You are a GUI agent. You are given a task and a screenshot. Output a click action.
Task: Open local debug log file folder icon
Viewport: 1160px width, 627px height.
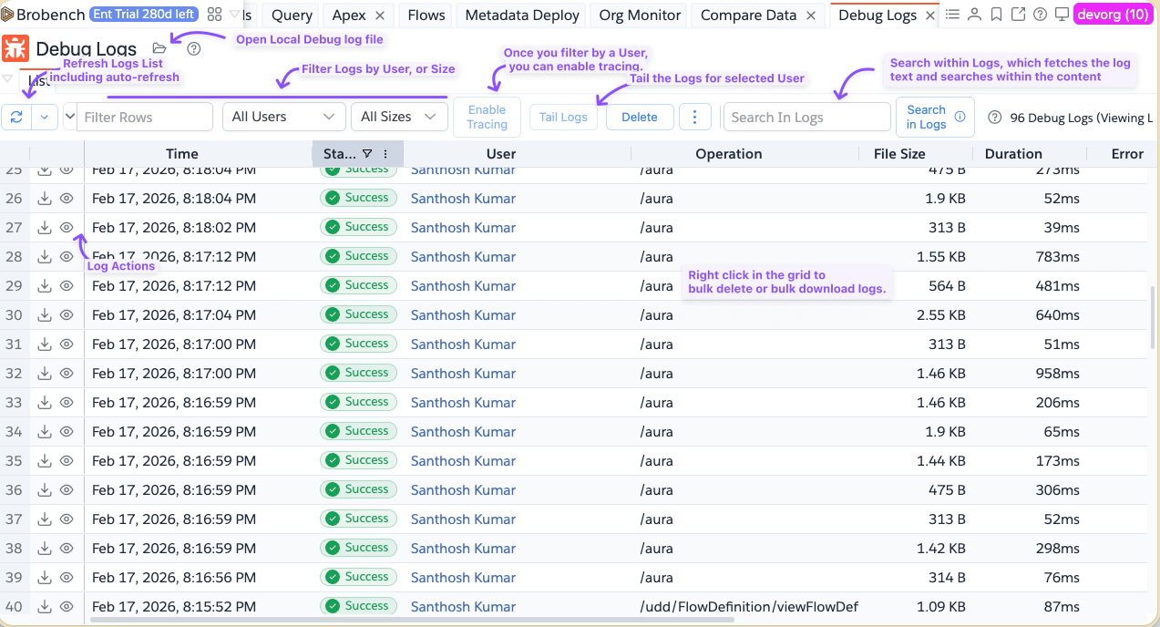[x=159, y=49]
